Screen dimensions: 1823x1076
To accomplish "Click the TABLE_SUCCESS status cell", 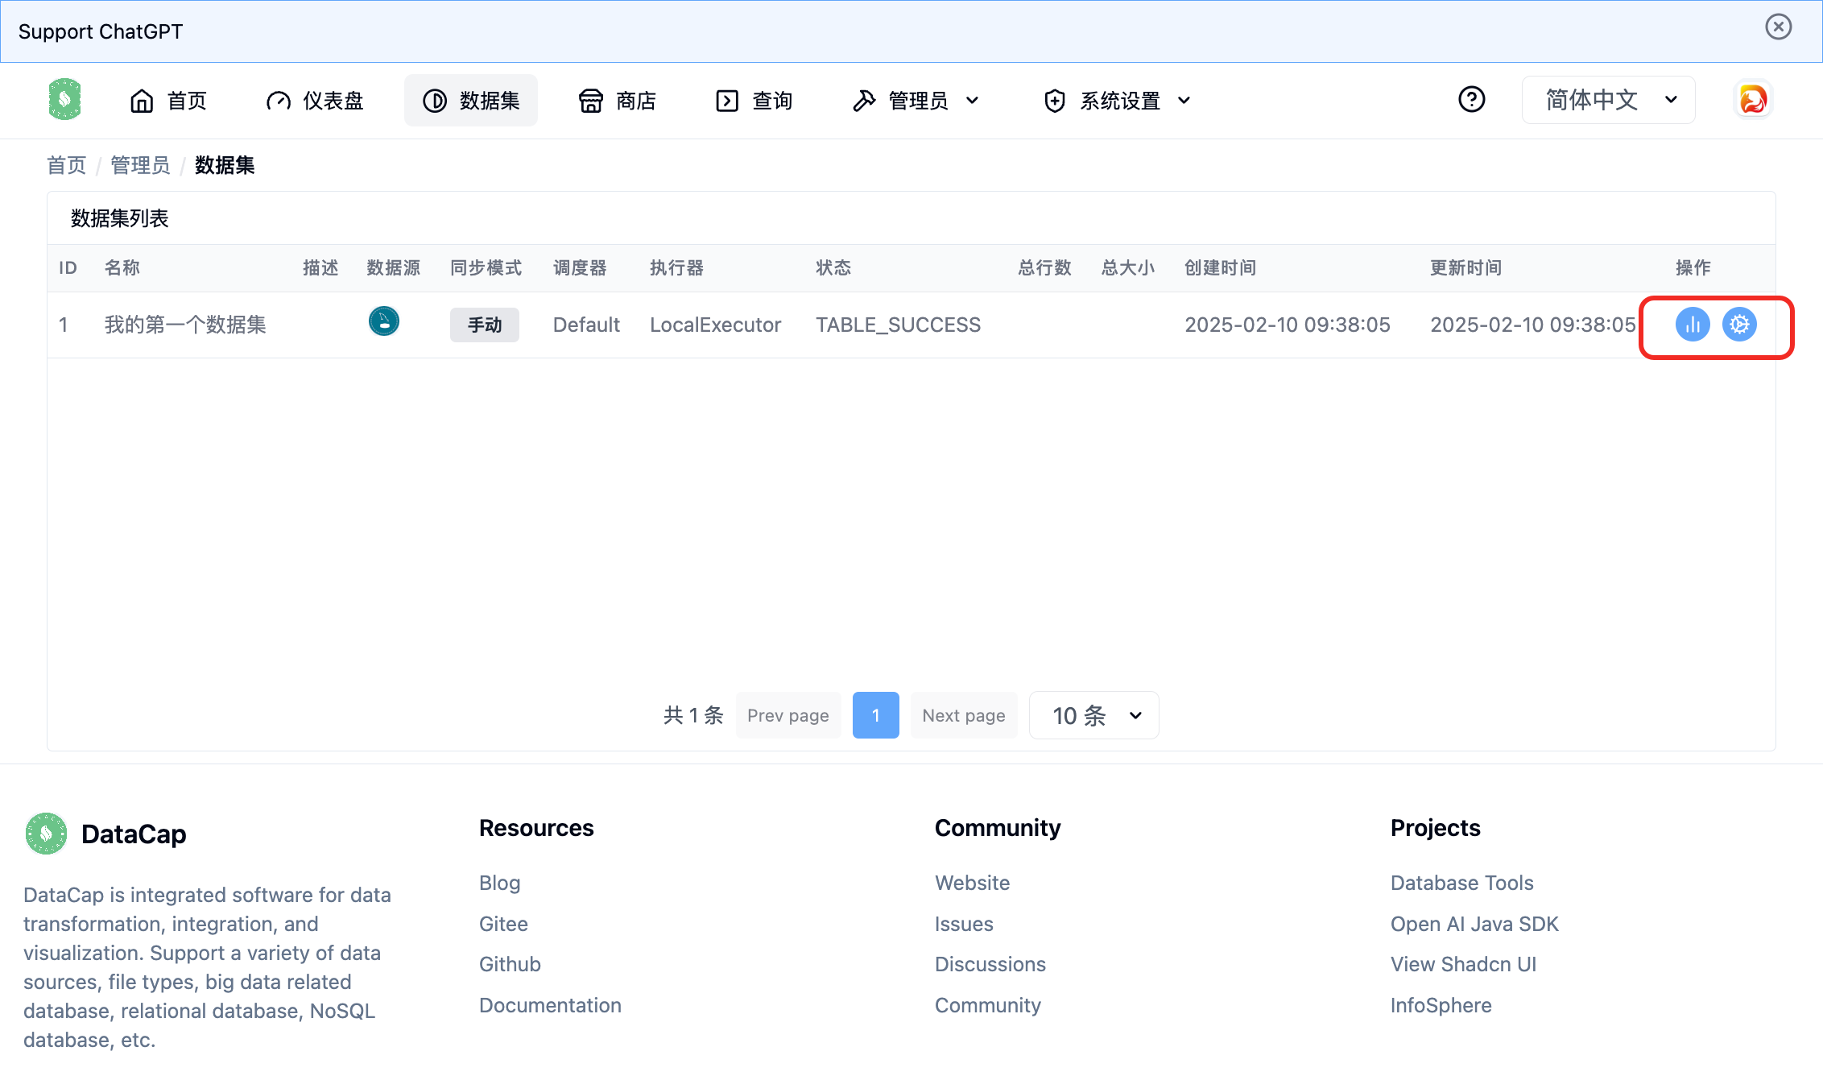I will coord(898,325).
